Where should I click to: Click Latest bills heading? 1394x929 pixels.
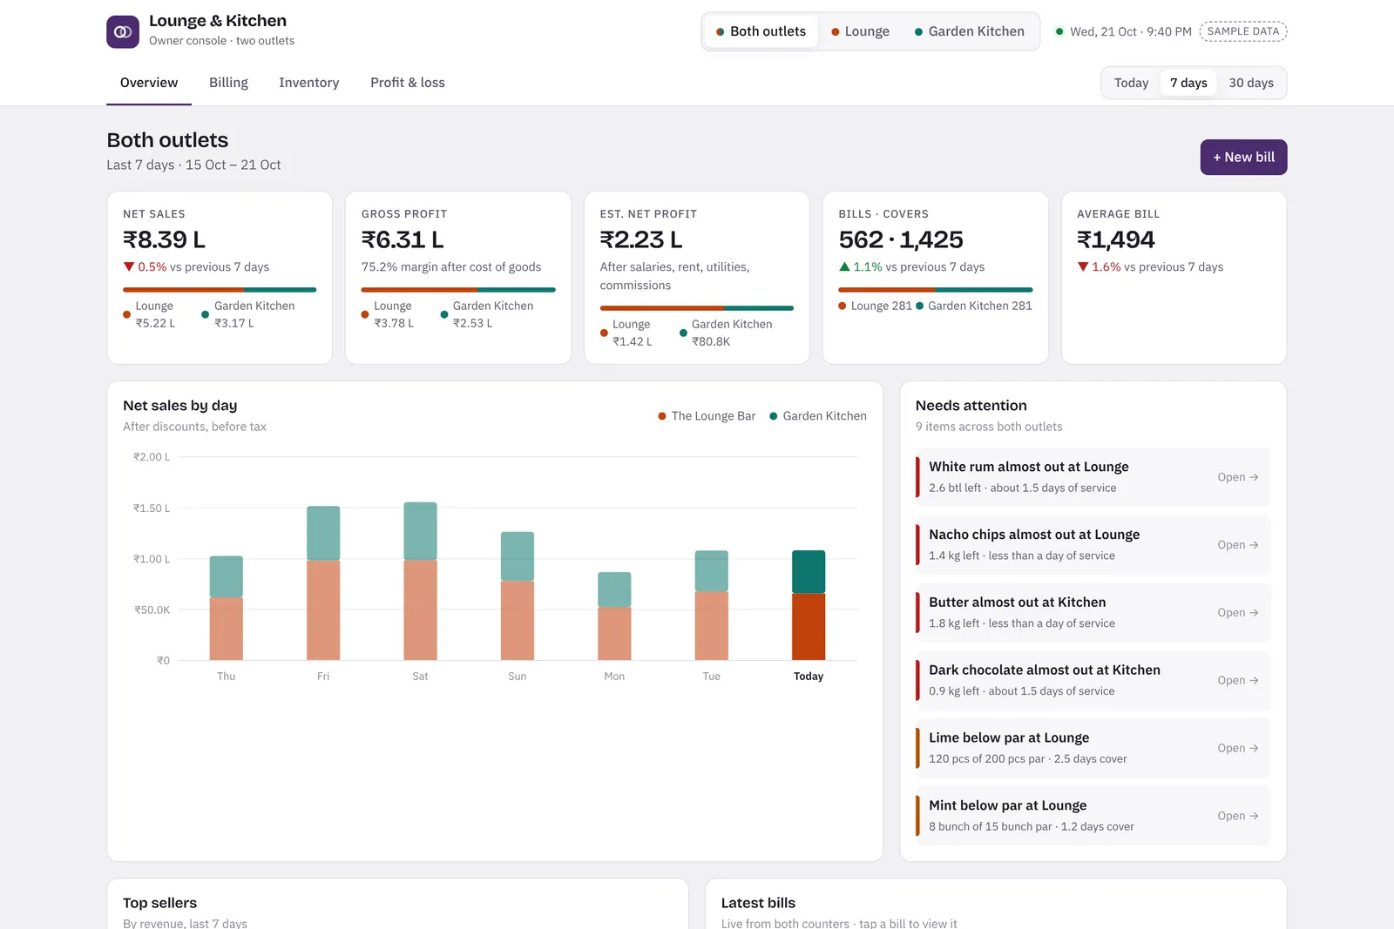[758, 903]
